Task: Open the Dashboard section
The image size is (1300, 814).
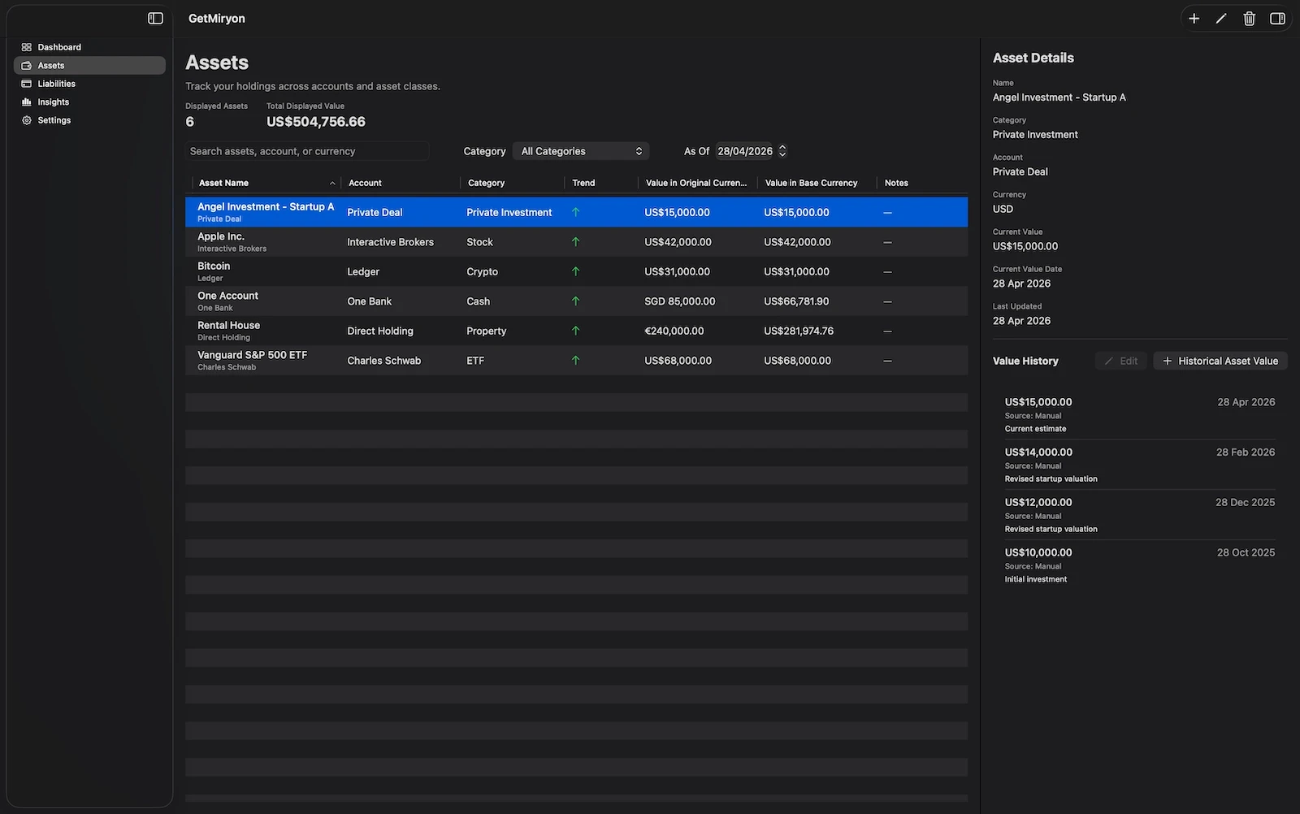Action: [x=89, y=47]
